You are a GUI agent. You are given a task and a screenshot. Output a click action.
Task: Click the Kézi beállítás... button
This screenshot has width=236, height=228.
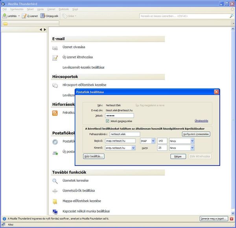click(x=94, y=156)
